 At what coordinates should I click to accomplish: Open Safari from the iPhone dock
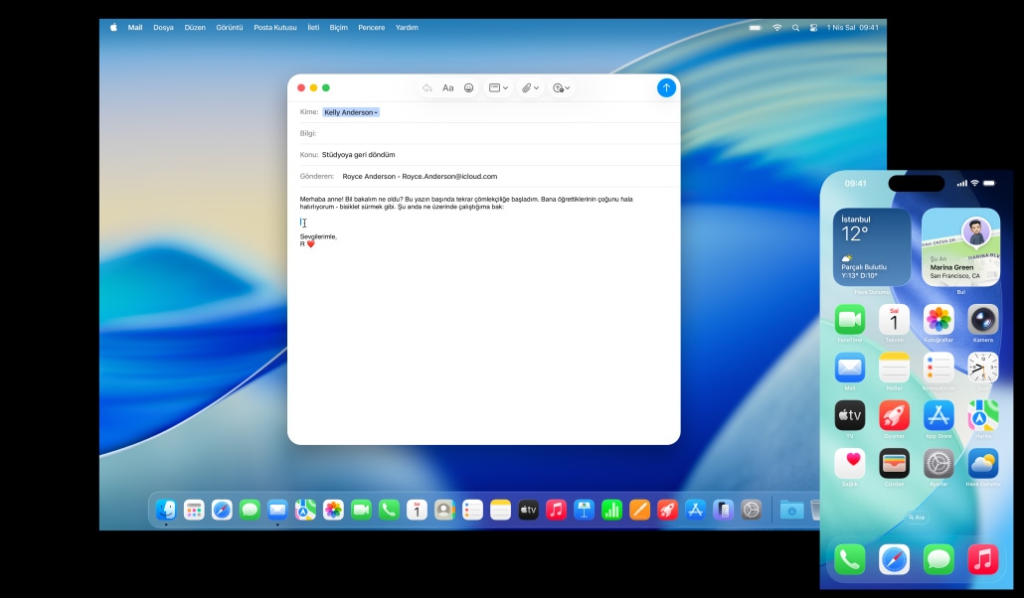click(894, 559)
